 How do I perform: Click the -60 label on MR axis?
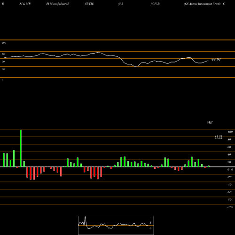229,192
